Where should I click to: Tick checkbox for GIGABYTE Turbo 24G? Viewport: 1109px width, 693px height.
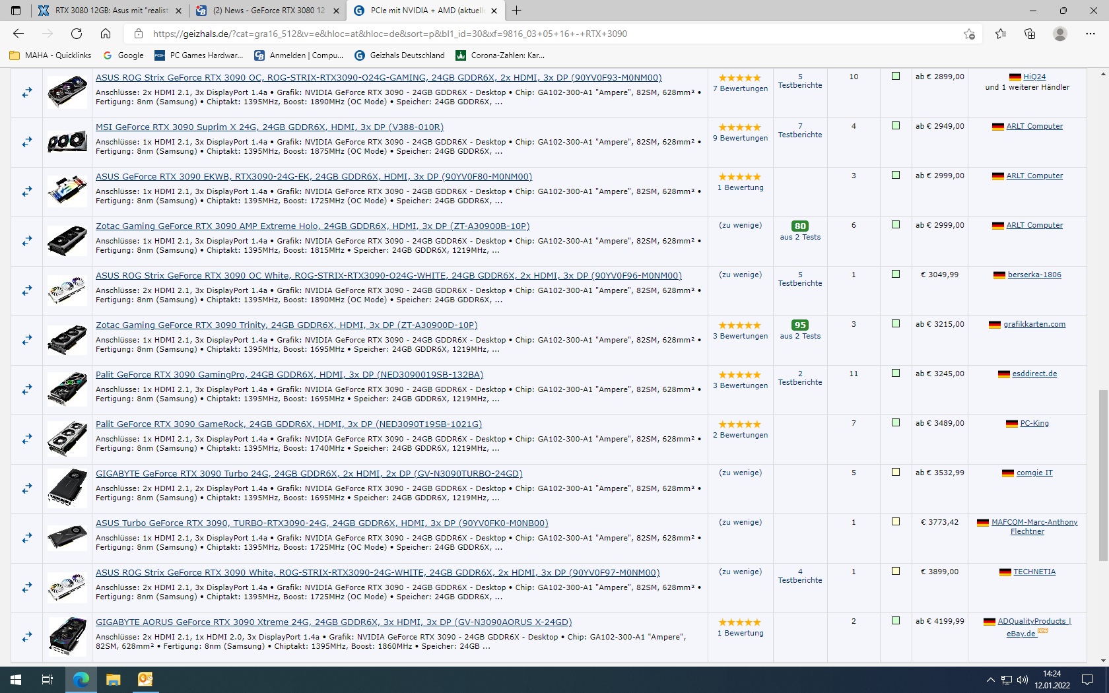(x=896, y=473)
